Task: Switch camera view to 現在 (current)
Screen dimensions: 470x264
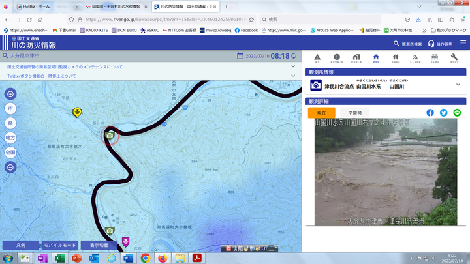Action: pos(321,113)
